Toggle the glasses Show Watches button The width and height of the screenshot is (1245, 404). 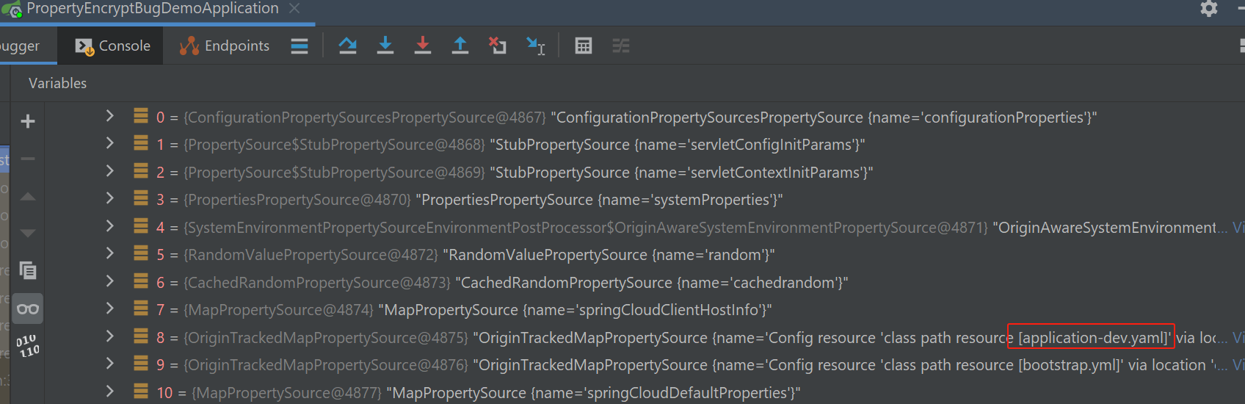click(28, 309)
